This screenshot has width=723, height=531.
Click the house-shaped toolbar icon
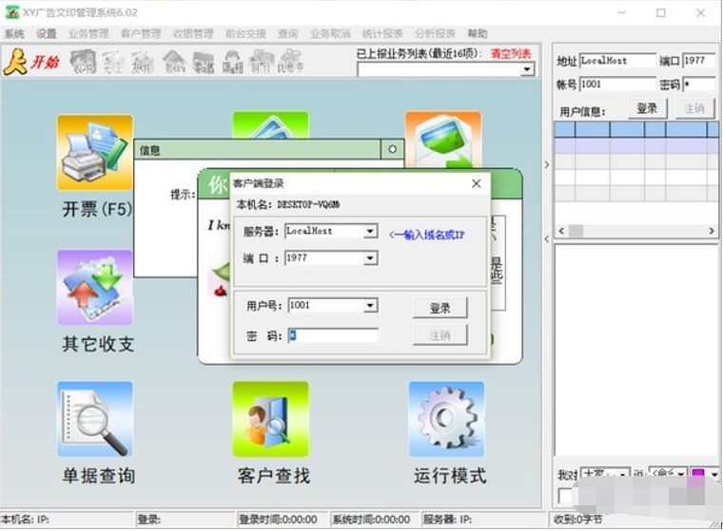click(174, 62)
